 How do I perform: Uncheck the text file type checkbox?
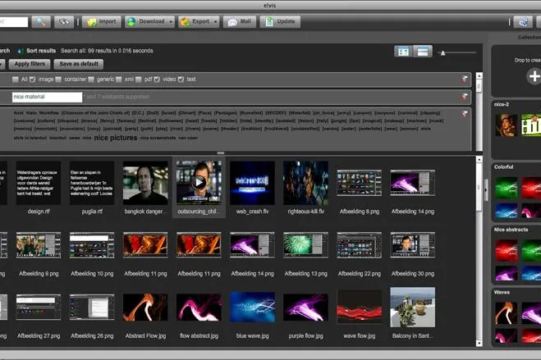(181, 80)
